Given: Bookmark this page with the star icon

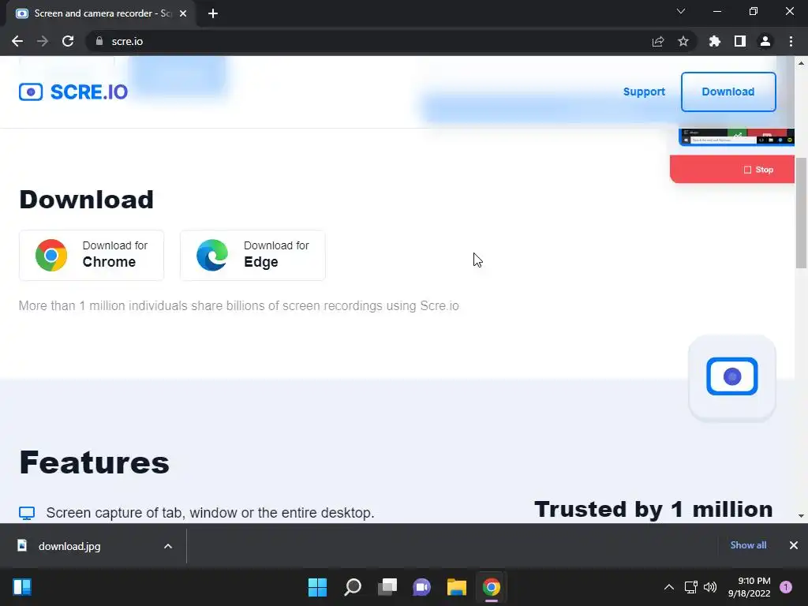Looking at the screenshot, I should (683, 41).
